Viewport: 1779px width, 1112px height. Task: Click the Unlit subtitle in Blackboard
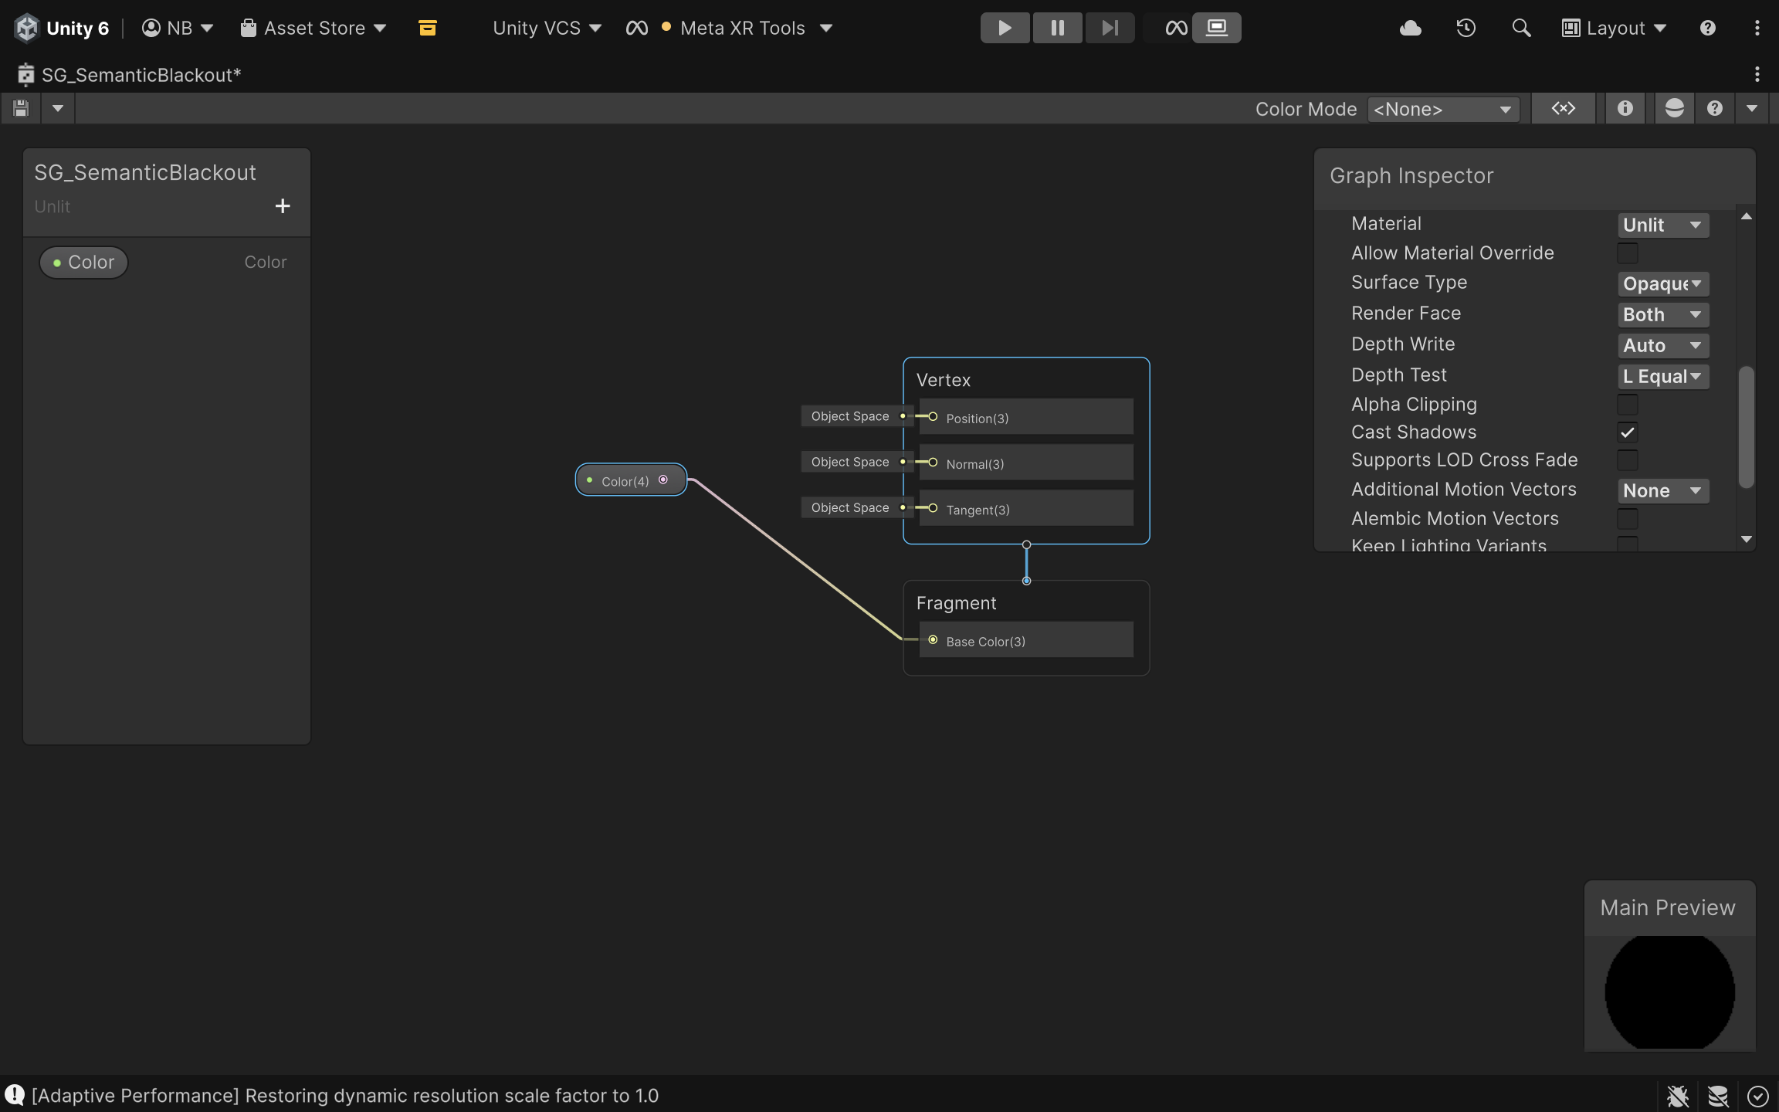[52, 206]
